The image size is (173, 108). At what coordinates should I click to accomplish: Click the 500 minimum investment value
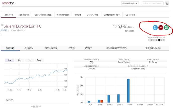point(92,62)
